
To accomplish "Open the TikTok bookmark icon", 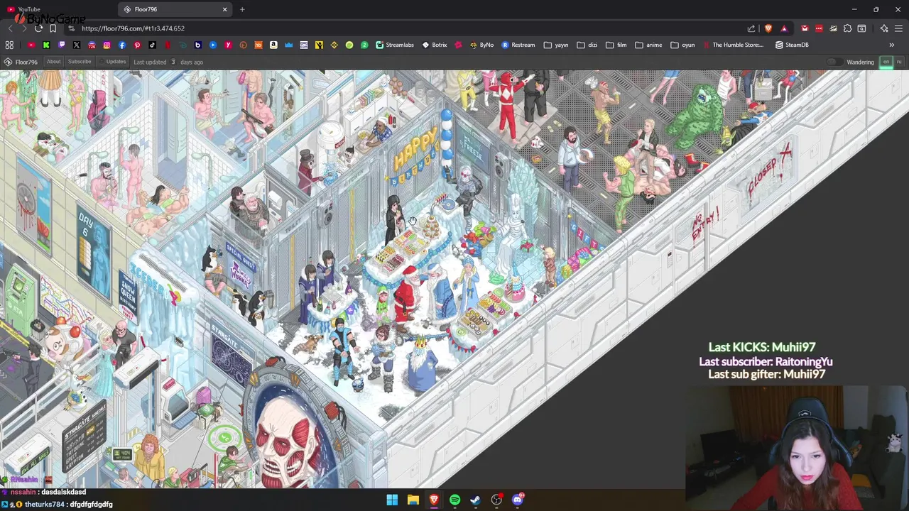I will 153,45.
